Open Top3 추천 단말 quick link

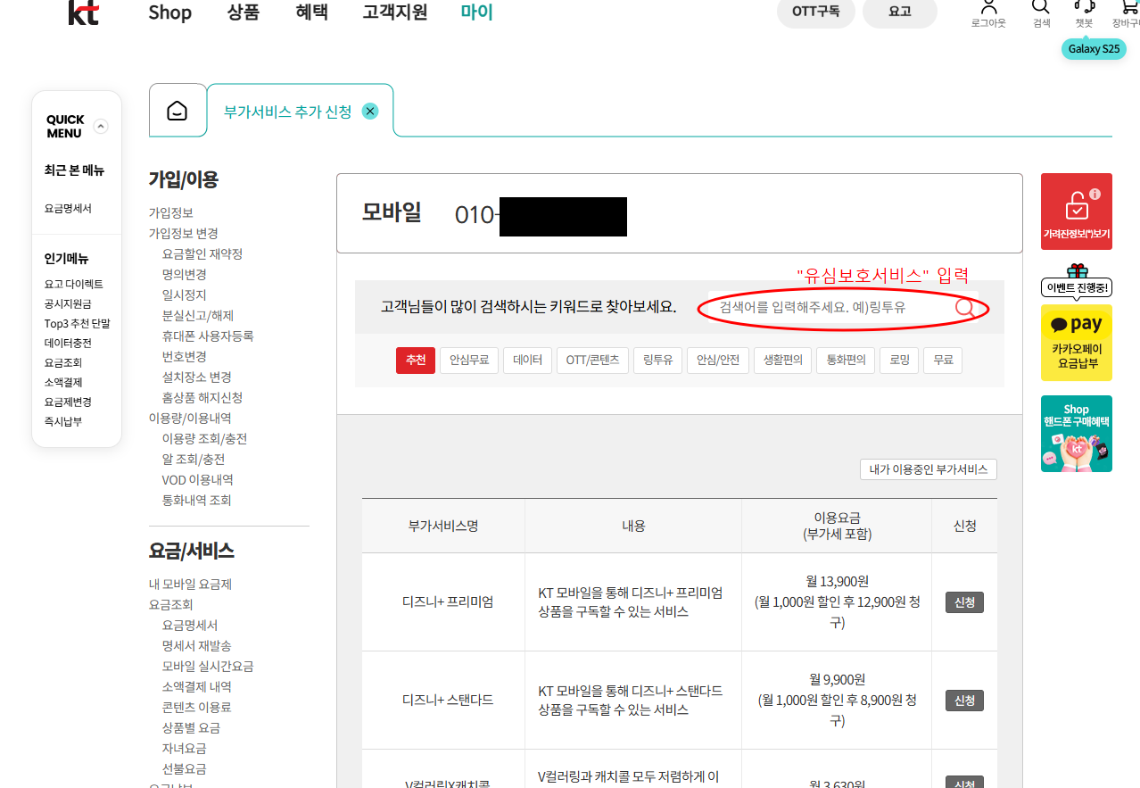click(x=78, y=323)
